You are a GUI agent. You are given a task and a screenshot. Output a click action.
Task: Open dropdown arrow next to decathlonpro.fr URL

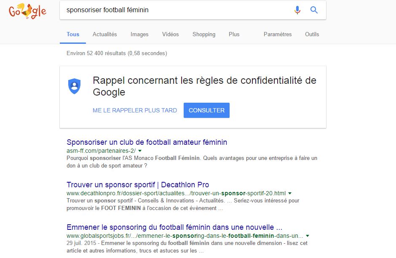pos(290,194)
